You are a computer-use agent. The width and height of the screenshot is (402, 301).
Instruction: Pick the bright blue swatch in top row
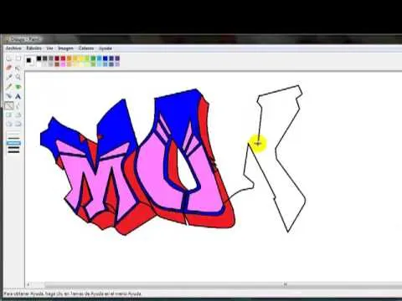click(x=106, y=59)
